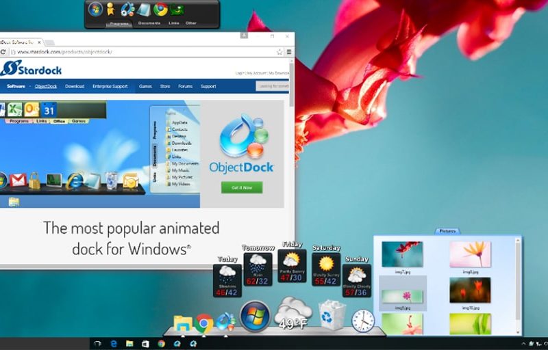Open the My Downloads link
The height and width of the screenshot is (350, 548).
279,73
